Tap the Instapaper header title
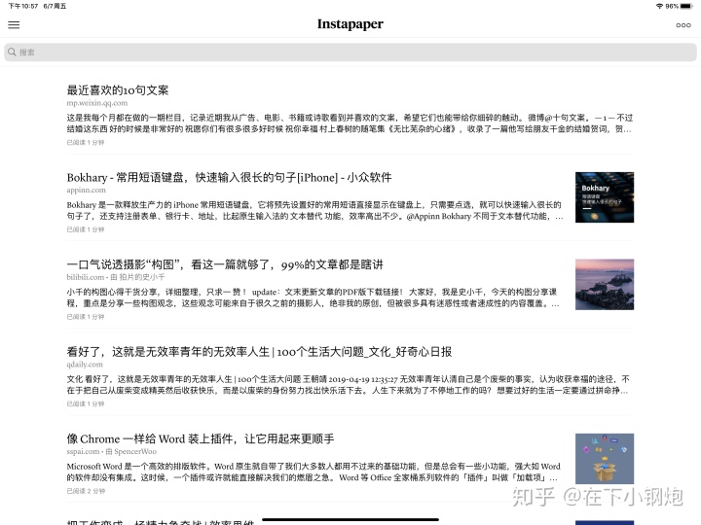Viewport: 701px width, 525px height. [350, 24]
